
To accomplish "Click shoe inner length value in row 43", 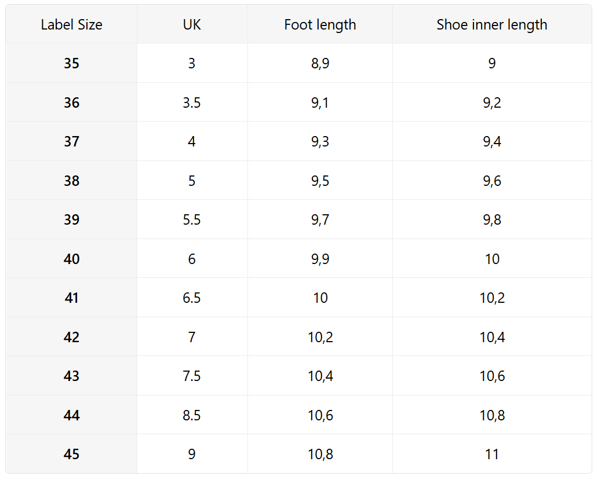I will 491,376.
